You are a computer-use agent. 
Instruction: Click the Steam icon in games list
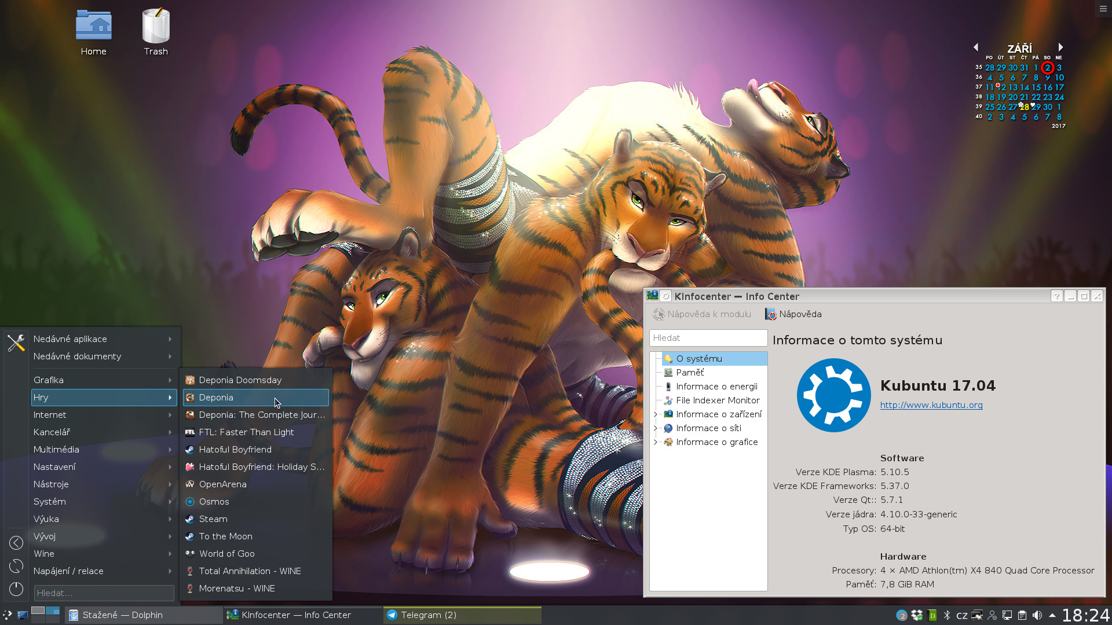(190, 519)
